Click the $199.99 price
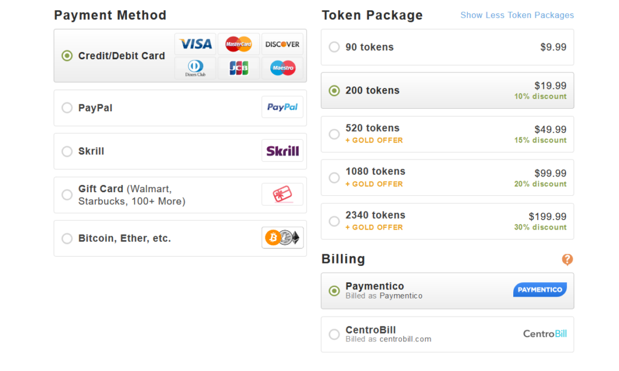Viewport: 619px width, 371px height. pos(548,217)
